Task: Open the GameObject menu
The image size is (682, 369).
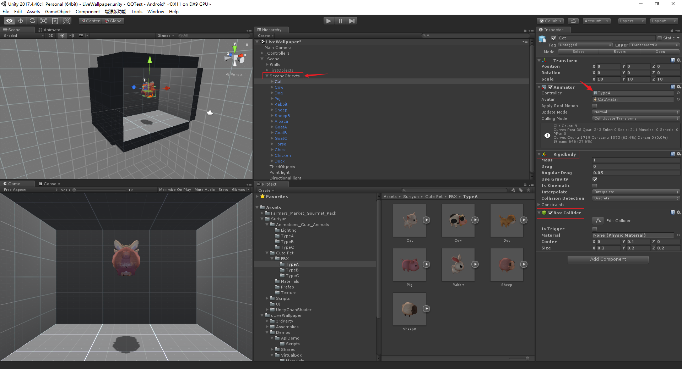Action: tap(58, 12)
